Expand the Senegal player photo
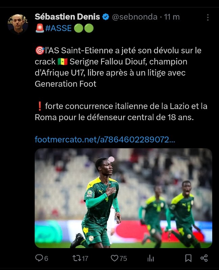This screenshot has width=219, height=270. tap(123, 198)
